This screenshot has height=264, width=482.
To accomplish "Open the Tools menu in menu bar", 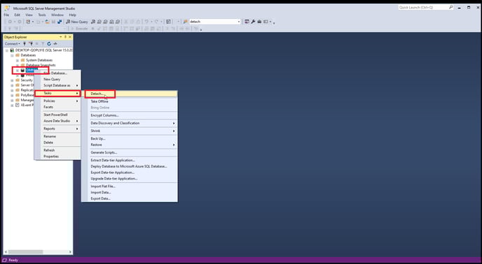I will (x=42, y=15).
